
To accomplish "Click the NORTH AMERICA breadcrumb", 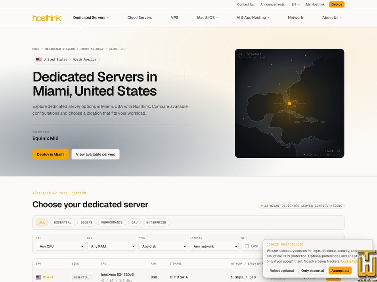I will coord(92,49).
